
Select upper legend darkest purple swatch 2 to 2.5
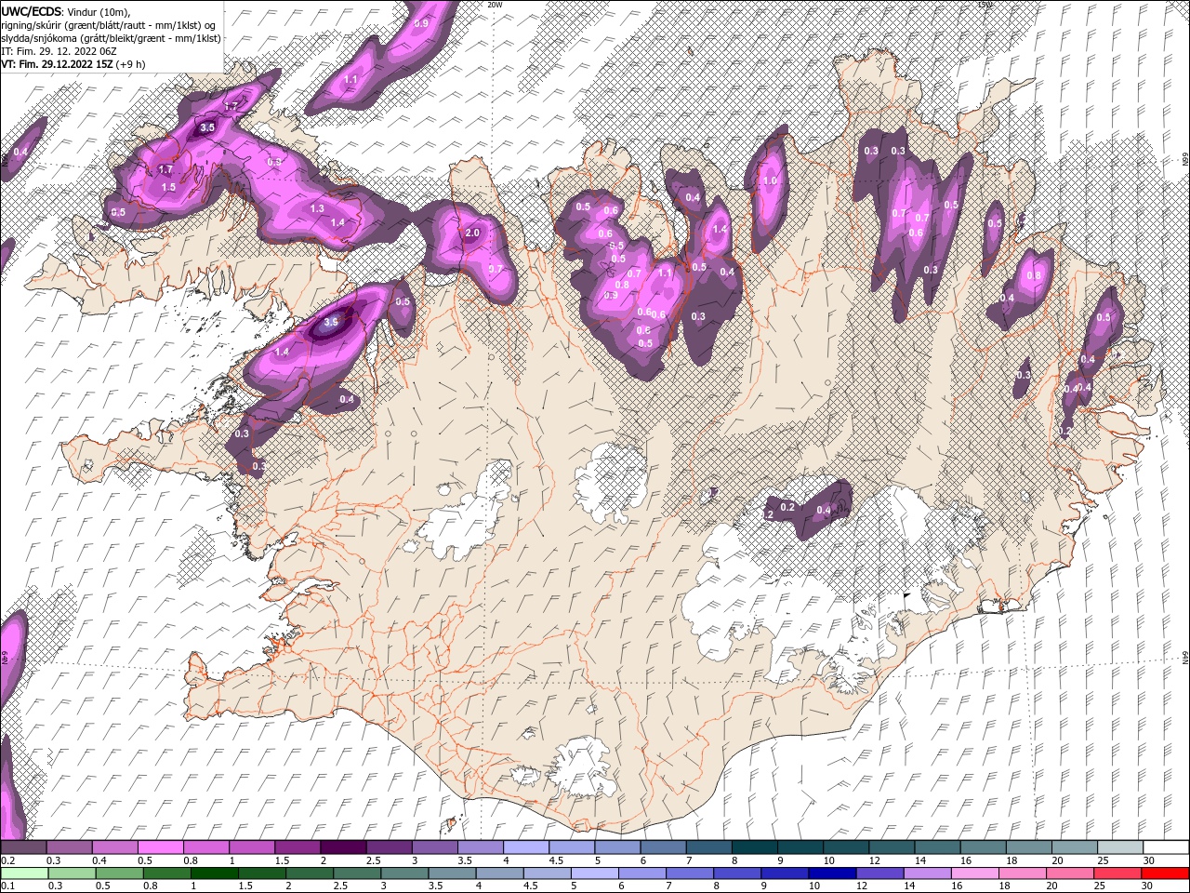(x=343, y=847)
